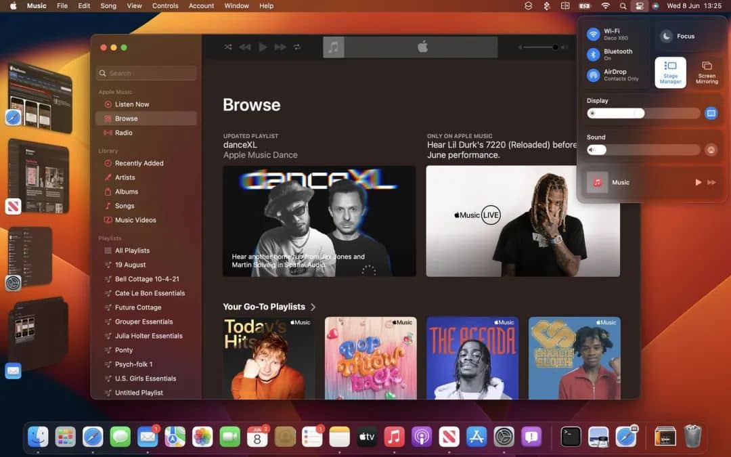Viewport: 731px width, 457px height.
Task: Toggle Focus mode in Control Center
Action: tap(666, 37)
